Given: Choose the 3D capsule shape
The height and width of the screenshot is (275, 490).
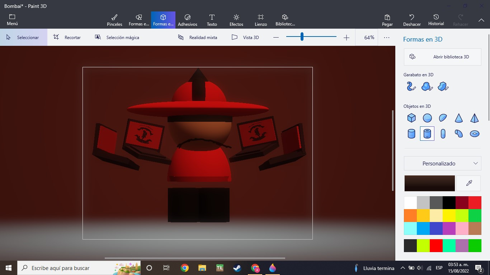Looking at the screenshot, I should pyautogui.click(x=443, y=134).
